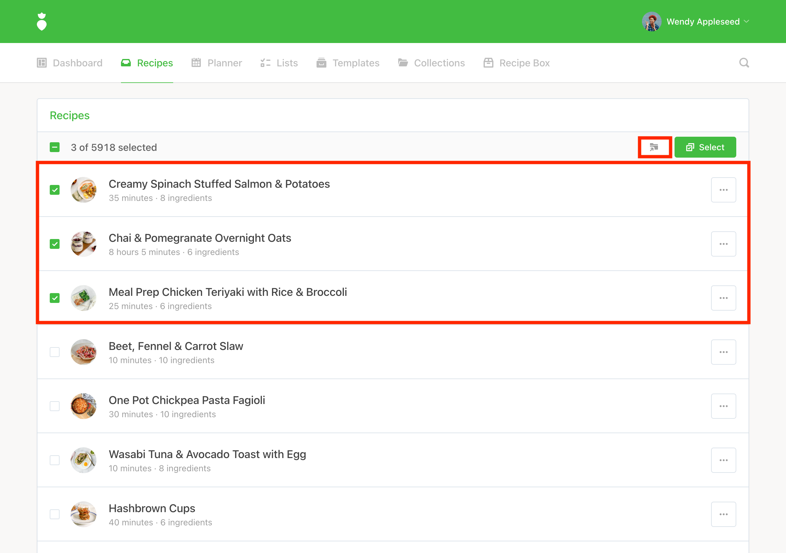
Task: Open the search magnifier icon
Action: click(744, 63)
